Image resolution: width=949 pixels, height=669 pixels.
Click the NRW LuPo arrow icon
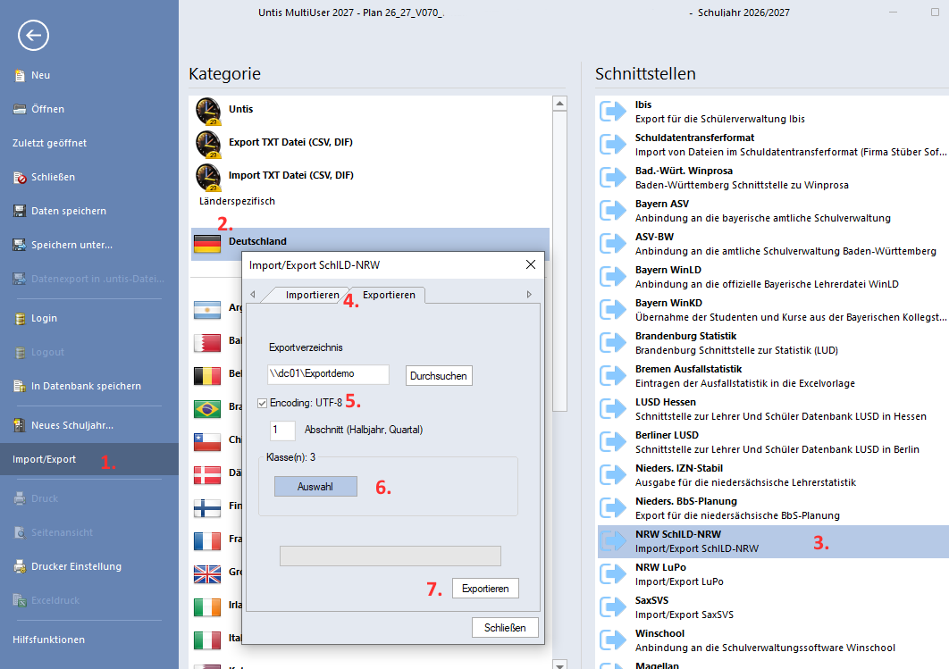(x=612, y=574)
